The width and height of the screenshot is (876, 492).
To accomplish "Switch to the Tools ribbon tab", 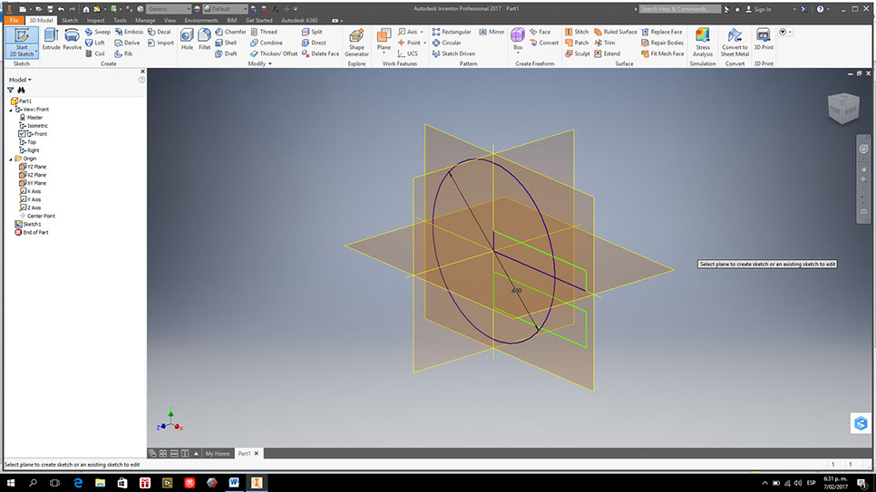I will [120, 20].
